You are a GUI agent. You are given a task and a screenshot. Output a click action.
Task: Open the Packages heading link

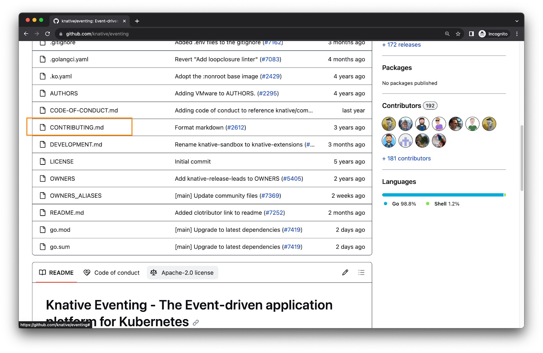[397, 67]
